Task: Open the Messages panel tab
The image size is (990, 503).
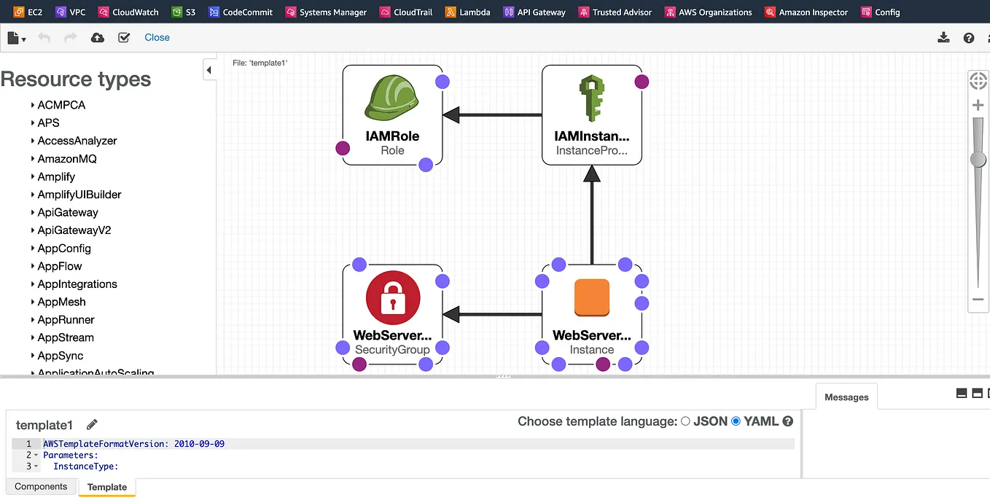Action: (846, 397)
